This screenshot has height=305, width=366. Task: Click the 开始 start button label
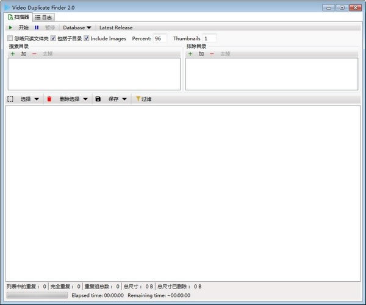[x=24, y=27]
